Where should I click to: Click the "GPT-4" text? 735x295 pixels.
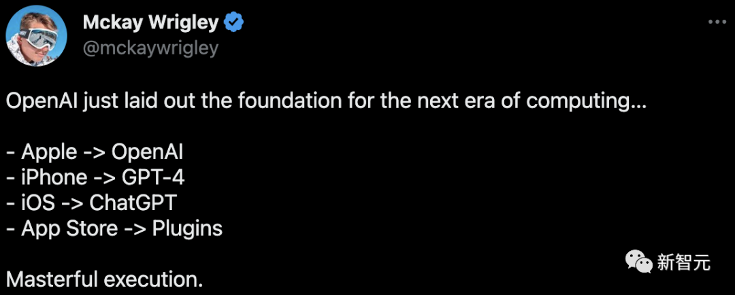pos(153,177)
